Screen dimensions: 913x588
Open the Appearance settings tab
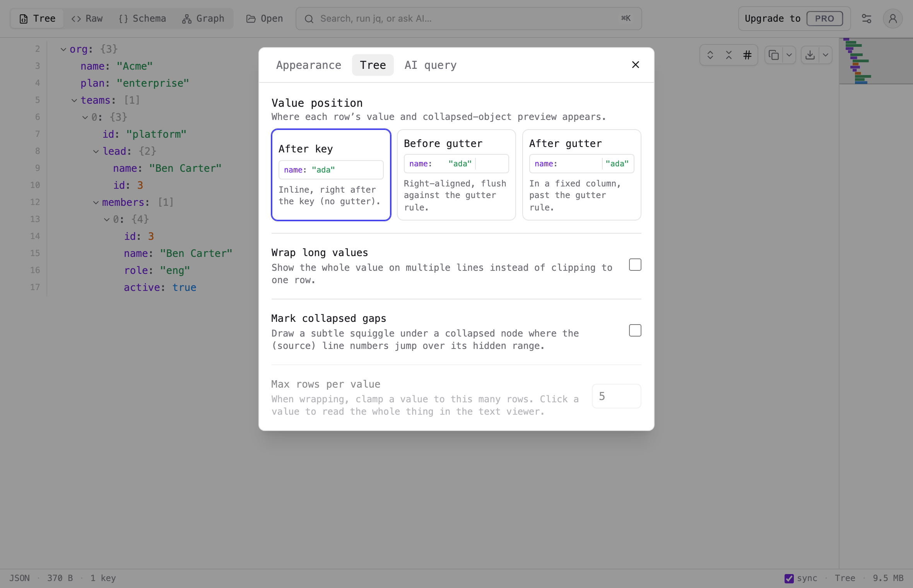pos(309,65)
